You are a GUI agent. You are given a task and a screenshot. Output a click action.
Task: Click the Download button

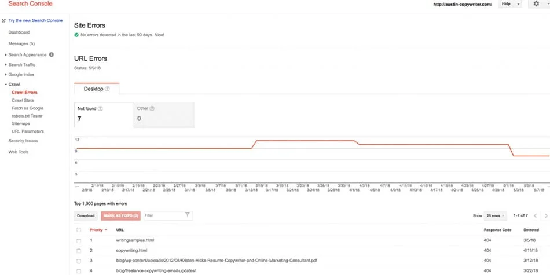pyautogui.click(x=86, y=215)
